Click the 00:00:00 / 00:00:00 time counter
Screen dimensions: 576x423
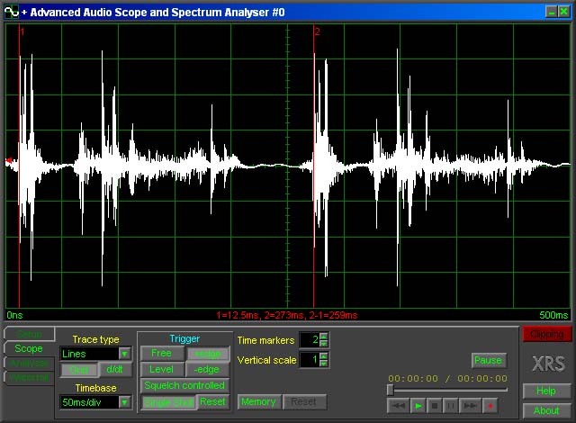click(x=448, y=378)
